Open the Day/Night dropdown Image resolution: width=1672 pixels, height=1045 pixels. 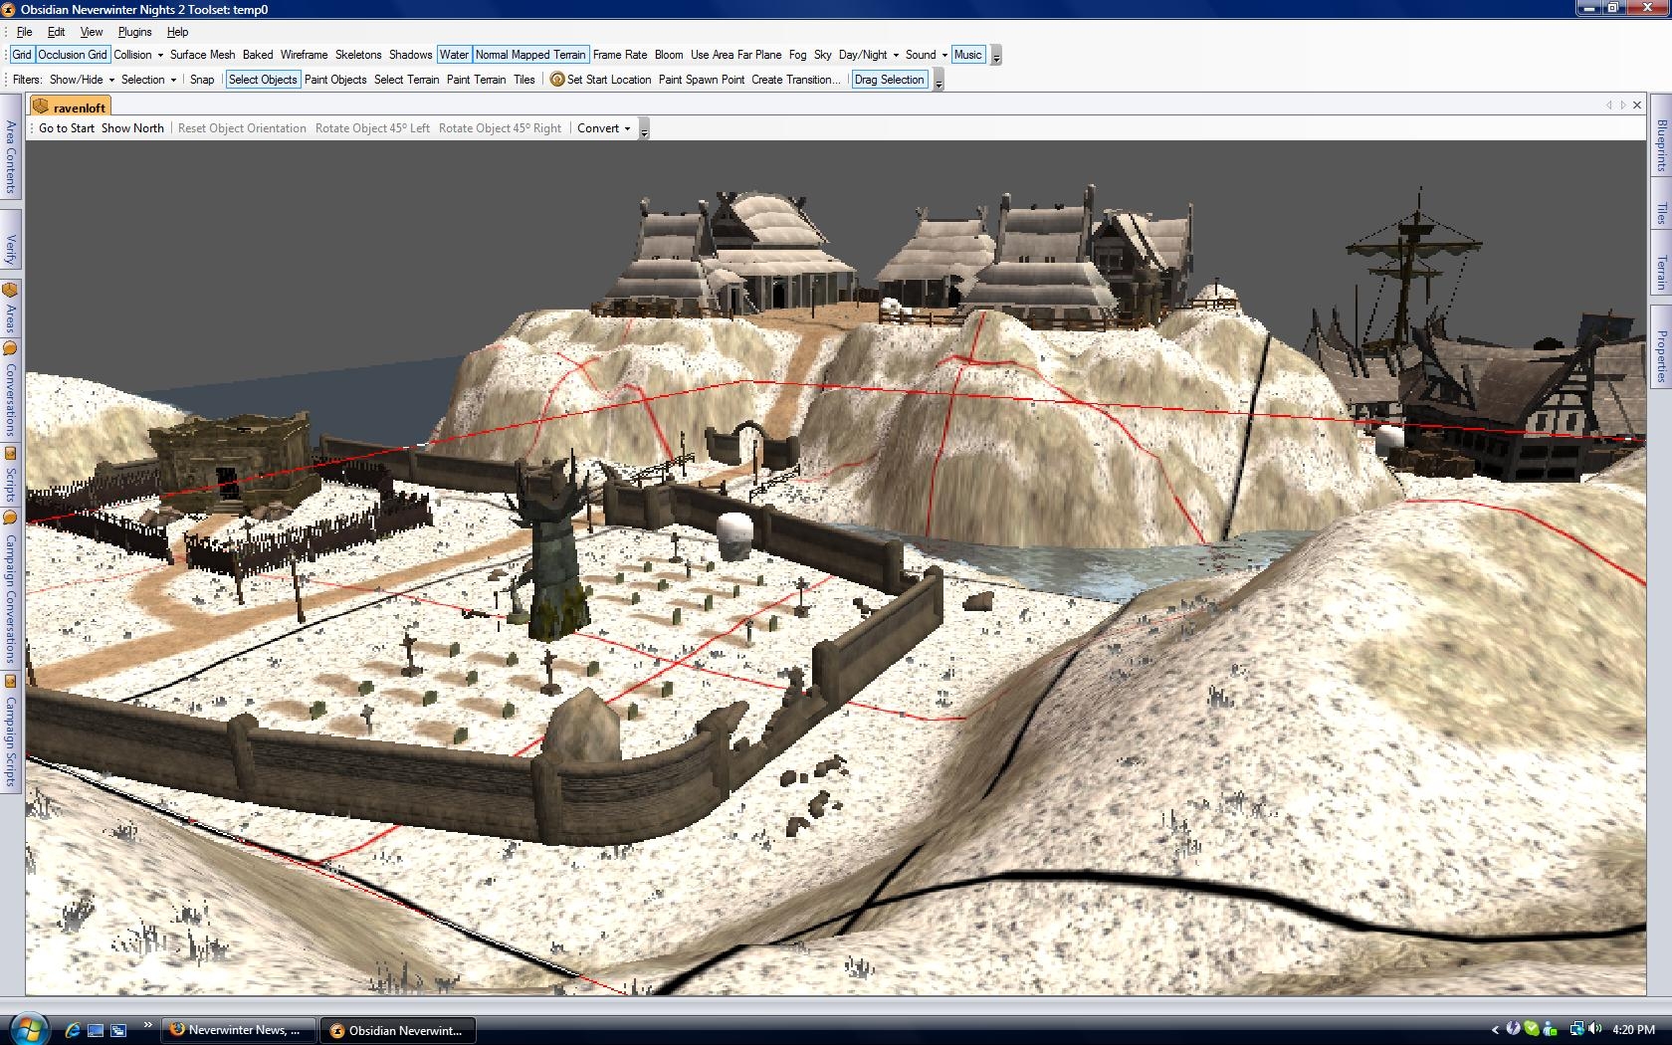click(x=896, y=55)
